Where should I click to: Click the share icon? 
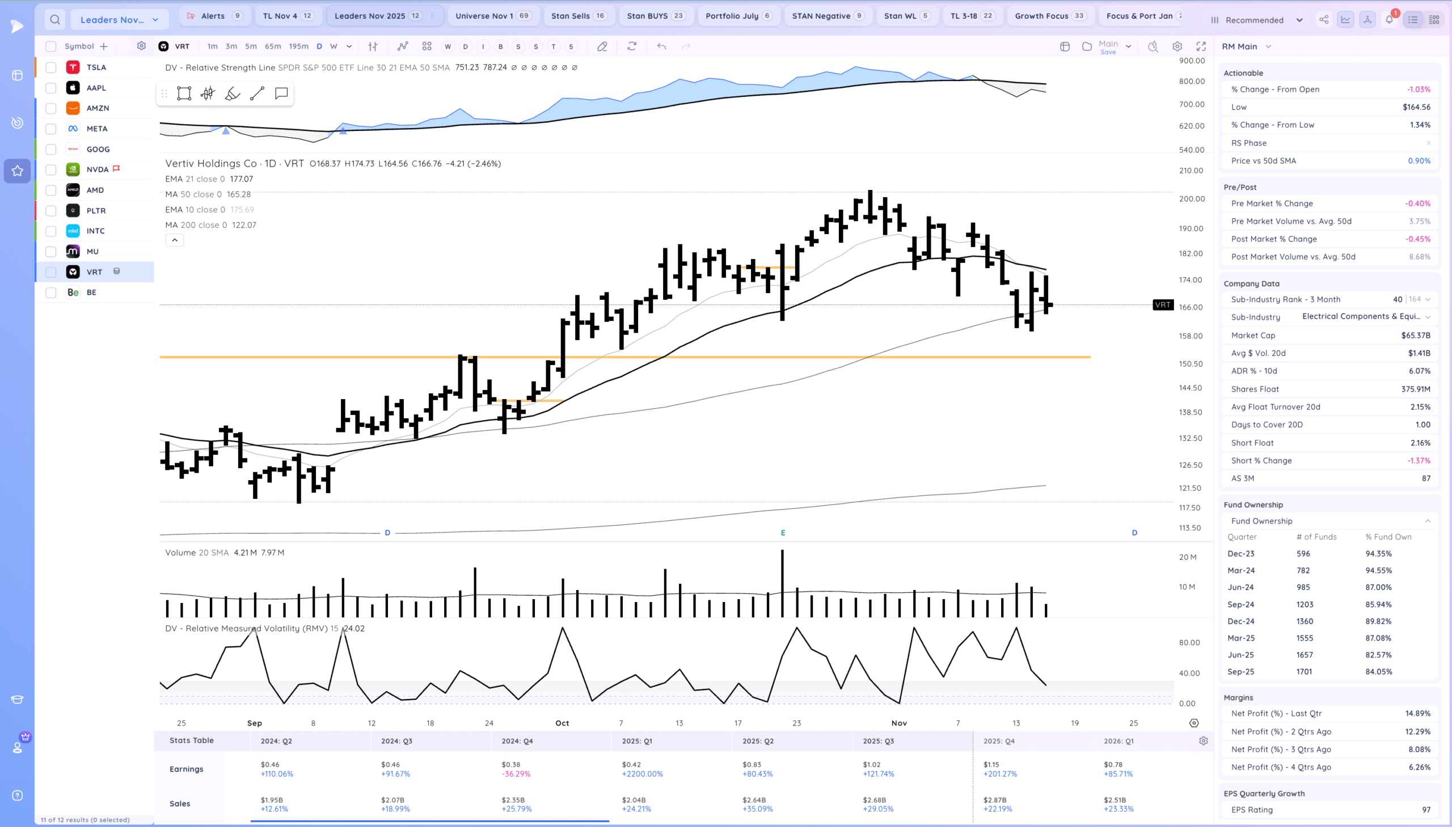[1324, 20]
